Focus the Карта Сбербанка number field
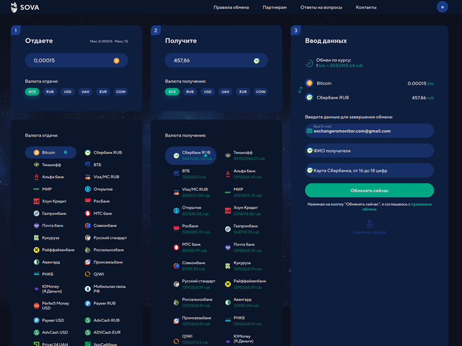 (369, 170)
